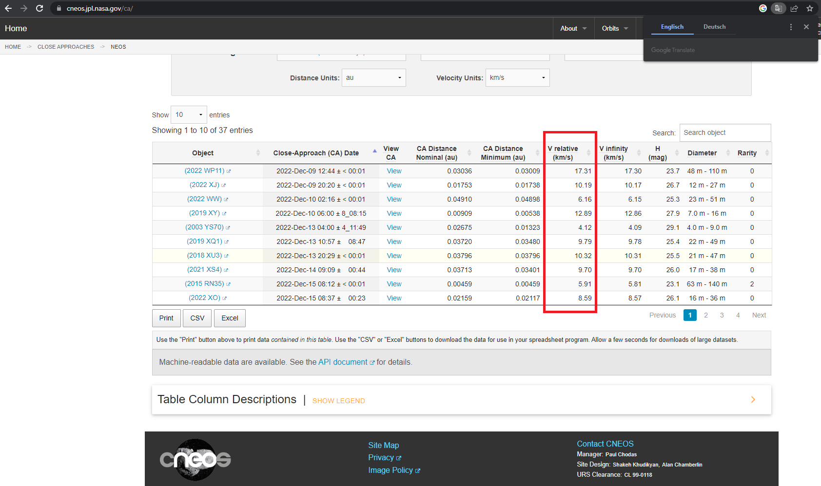Open the translate popup three-dot options
The height and width of the screenshot is (486, 821).
click(791, 27)
